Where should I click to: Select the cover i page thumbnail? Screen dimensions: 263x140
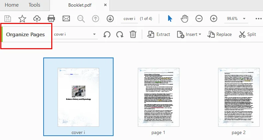78,97
